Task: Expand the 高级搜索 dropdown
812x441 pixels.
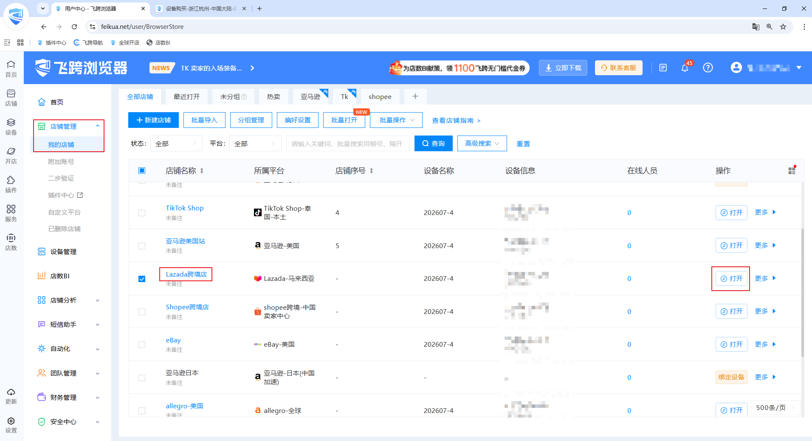Action: tap(482, 144)
